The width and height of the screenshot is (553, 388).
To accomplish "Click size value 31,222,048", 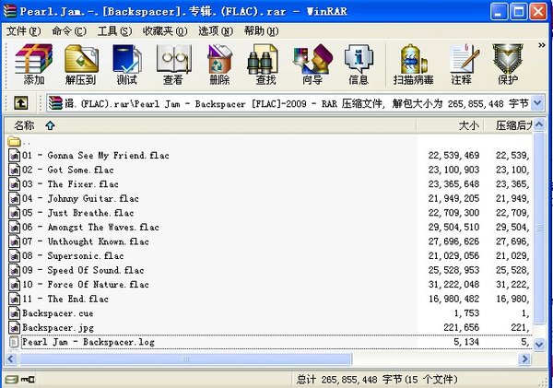I will 453,284.
